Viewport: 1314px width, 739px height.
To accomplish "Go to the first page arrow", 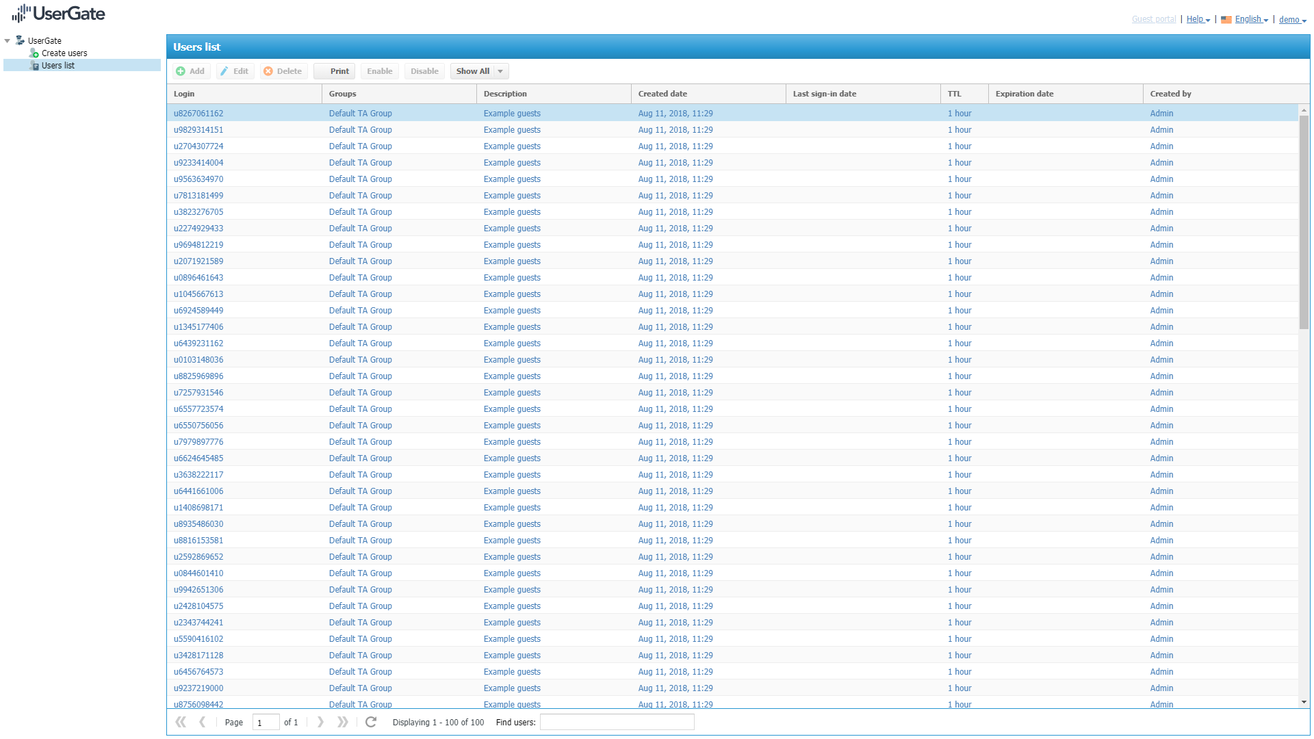I will 181,722.
